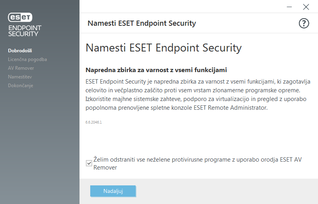Click the bold Napredna zbirka za varnost subheading
The height and width of the screenshot is (204, 318).
point(156,70)
